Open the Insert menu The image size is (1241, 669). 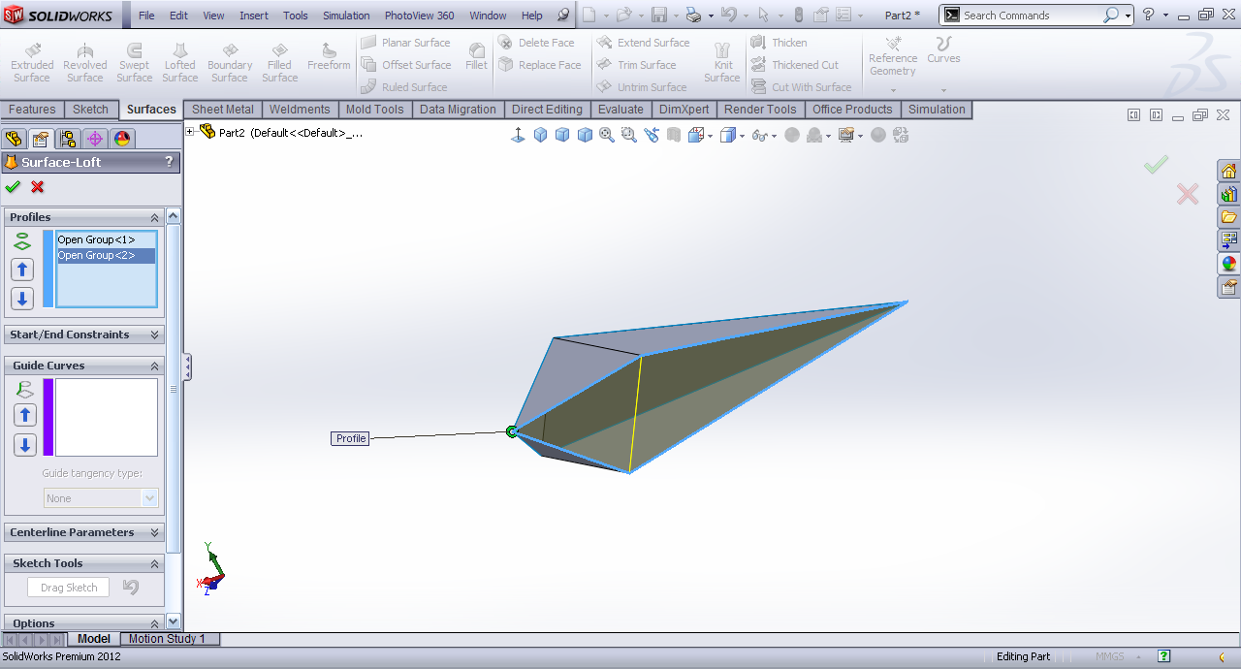(254, 16)
